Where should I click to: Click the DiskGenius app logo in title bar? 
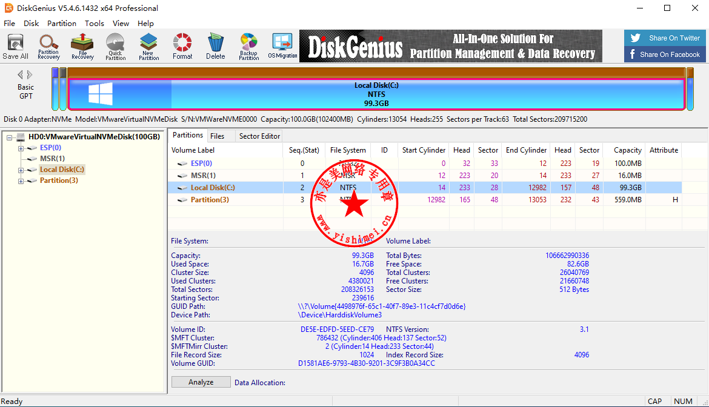pos(8,8)
